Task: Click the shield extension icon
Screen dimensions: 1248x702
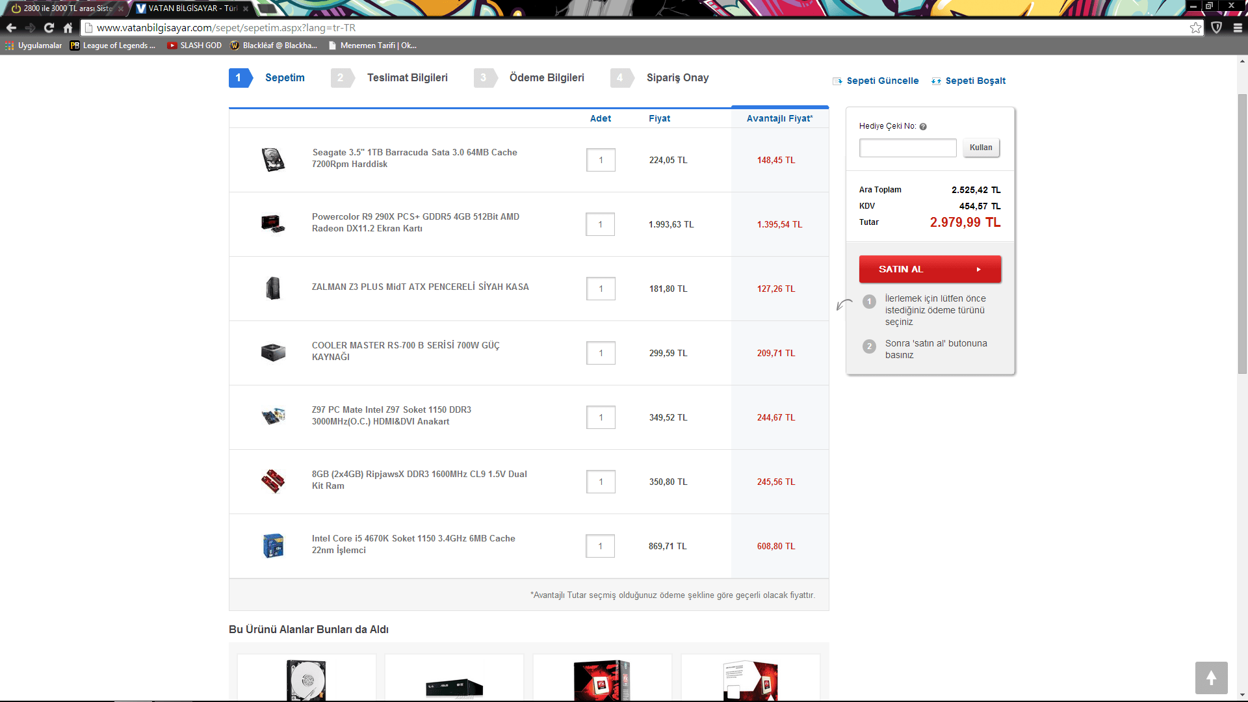Action: [x=1217, y=28]
